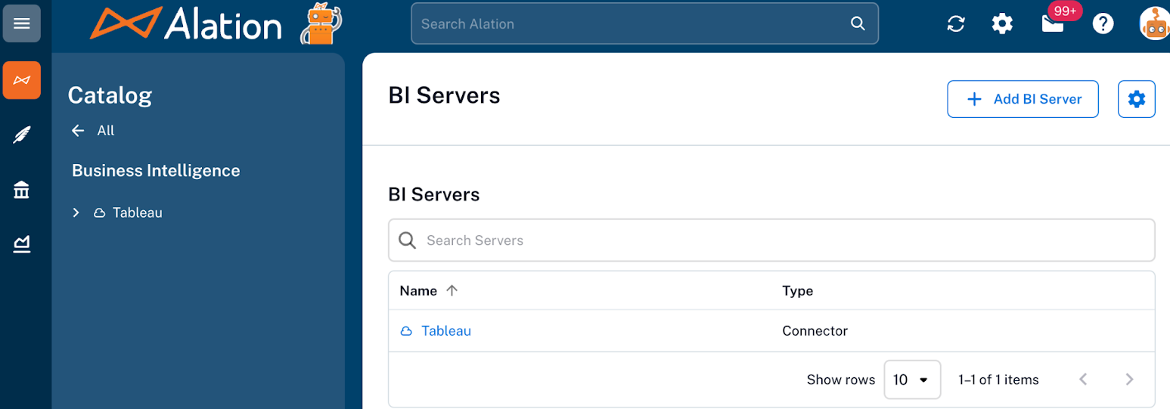Click the Catalog panel title
Image resolution: width=1170 pixels, height=409 pixels.
pyautogui.click(x=110, y=95)
